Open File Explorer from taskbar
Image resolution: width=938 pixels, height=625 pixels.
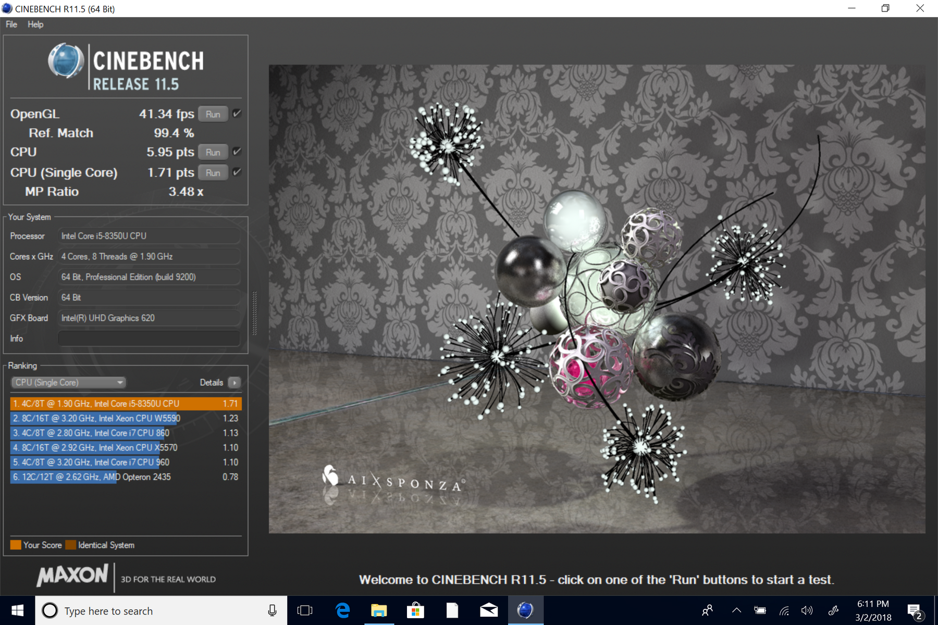pyautogui.click(x=379, y=610)
